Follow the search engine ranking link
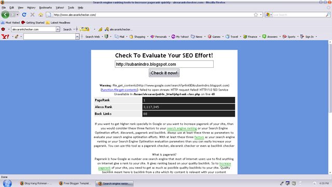The width and height of the screenshot is (332, 187). 182,128
